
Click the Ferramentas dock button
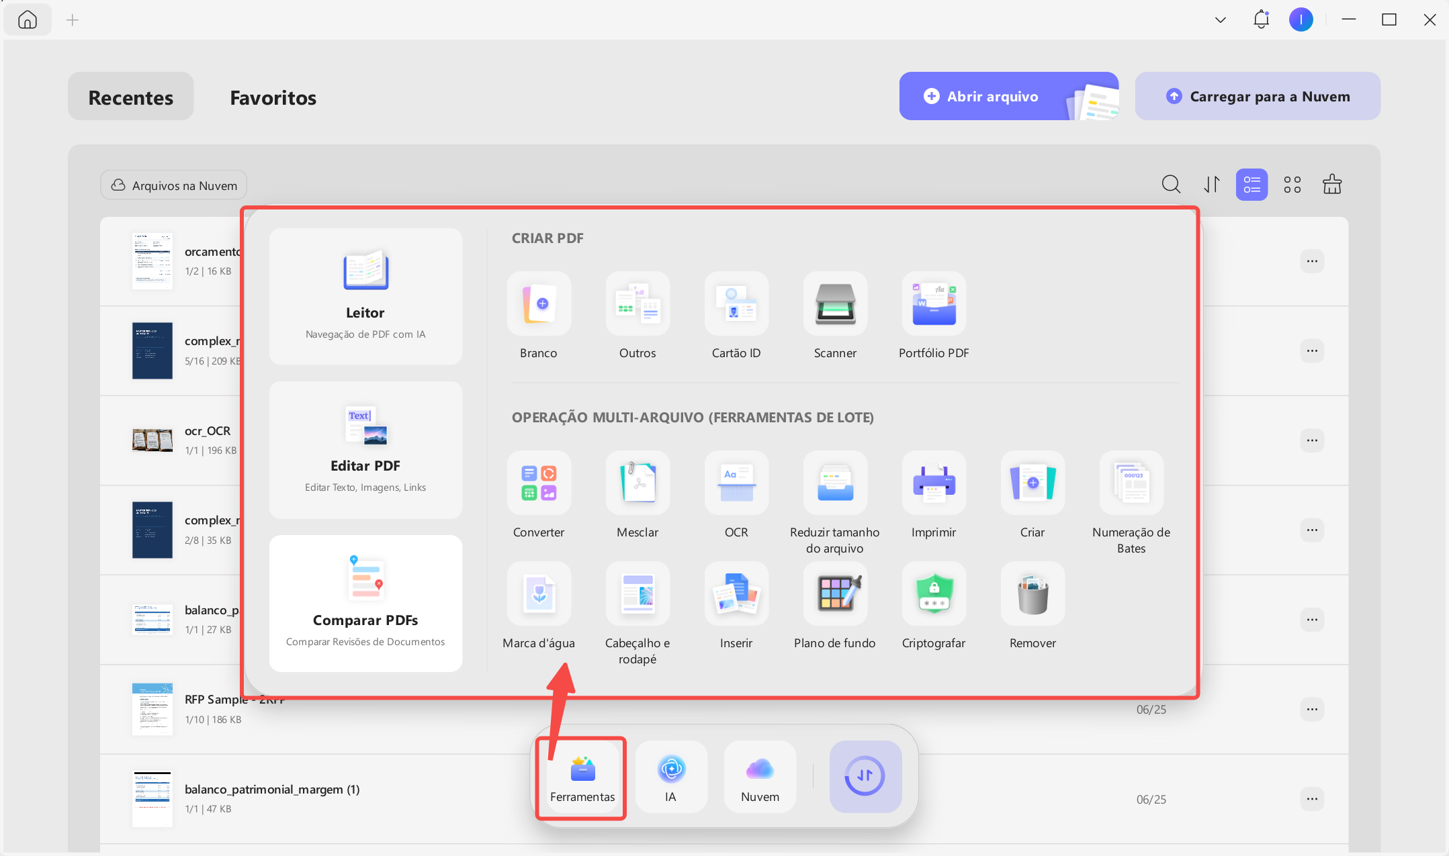(582, 777)
